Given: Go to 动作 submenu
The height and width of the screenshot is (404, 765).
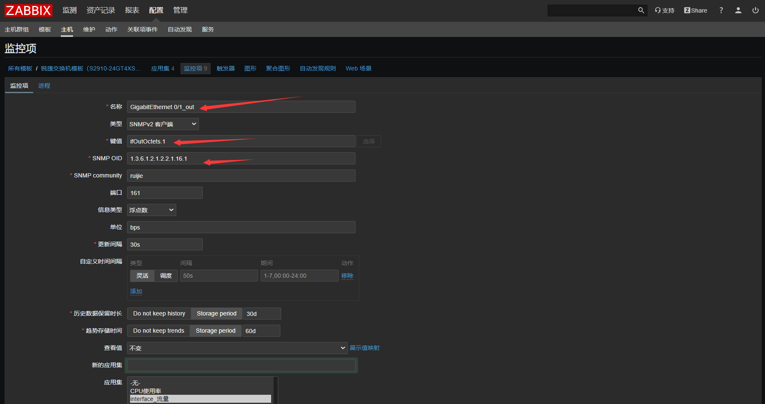Looking at the screenshot, I should [112, 29].
